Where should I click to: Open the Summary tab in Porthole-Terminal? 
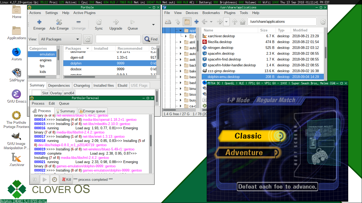(x=66, y=111)
